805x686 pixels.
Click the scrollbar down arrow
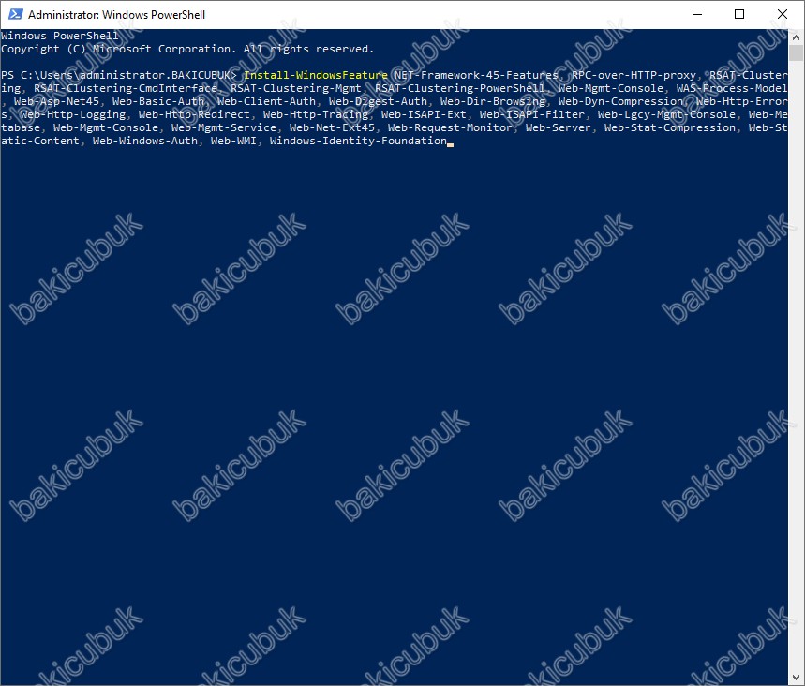point(796,678)
